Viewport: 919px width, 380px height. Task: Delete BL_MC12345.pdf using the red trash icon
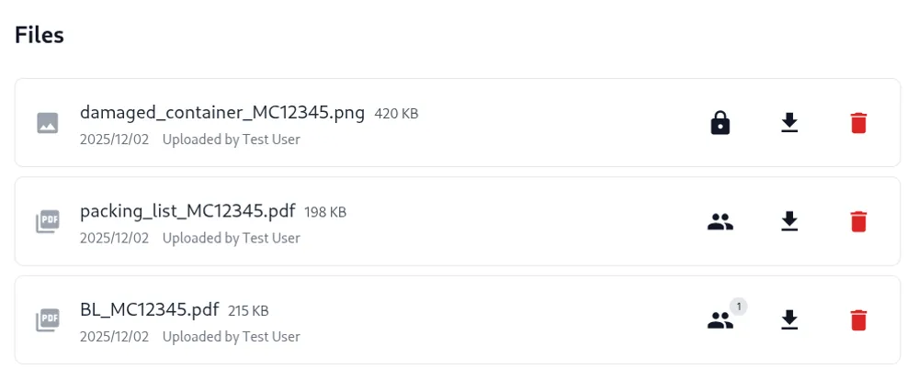(858, 320)
